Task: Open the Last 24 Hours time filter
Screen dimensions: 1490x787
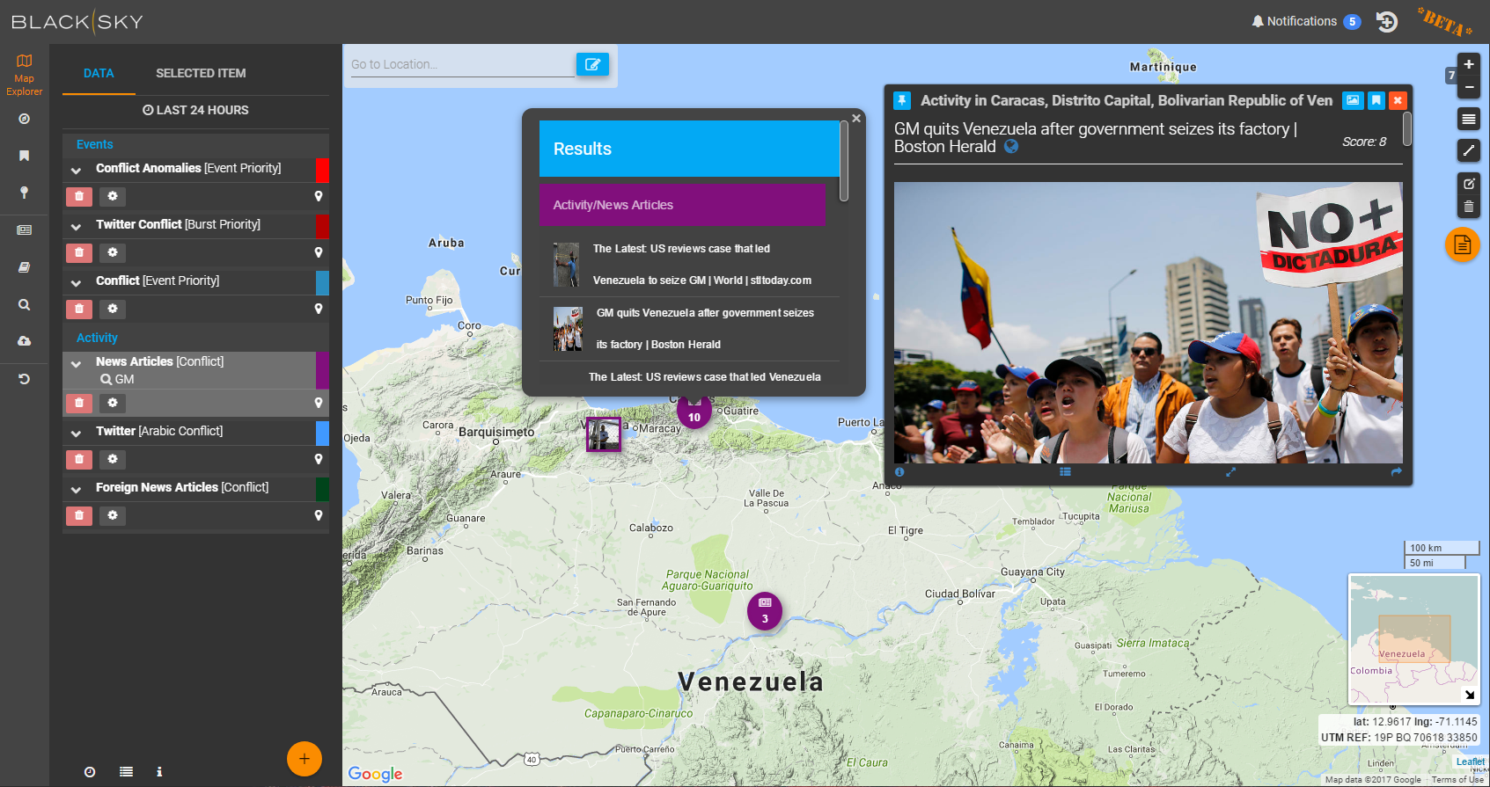Action: [195, 110]
